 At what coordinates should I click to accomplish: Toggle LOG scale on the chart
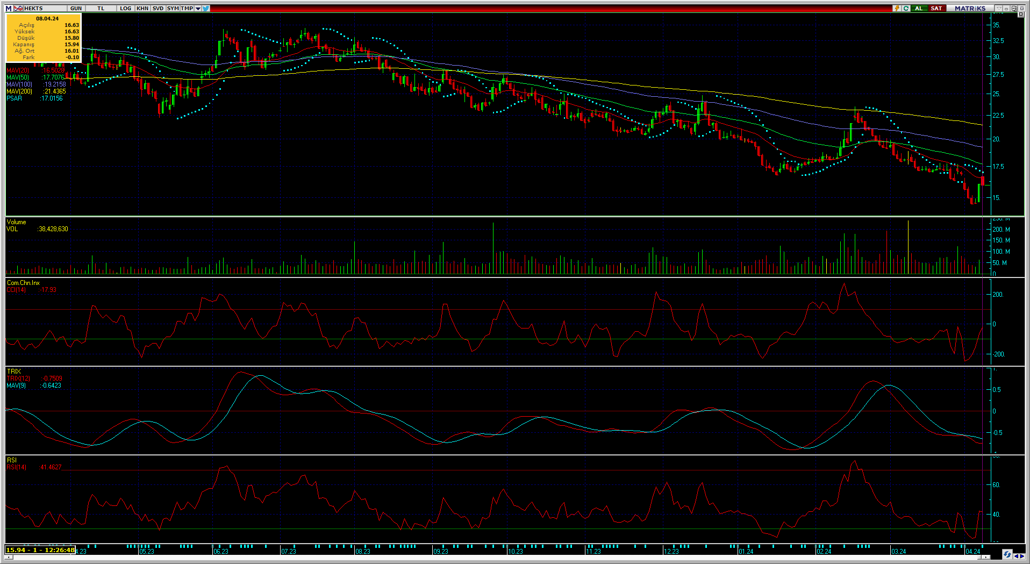126,8
